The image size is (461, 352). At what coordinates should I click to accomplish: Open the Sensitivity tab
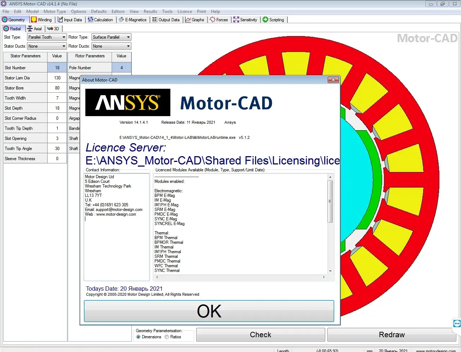click(x=245, y=20)
